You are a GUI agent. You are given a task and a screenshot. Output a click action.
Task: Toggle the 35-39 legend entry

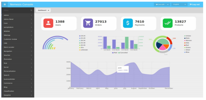[82, 43]
